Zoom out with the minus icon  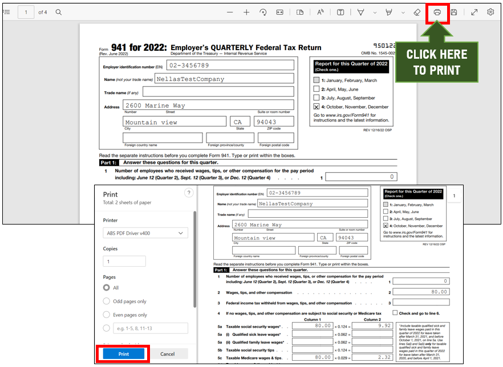tap(230, 12)
